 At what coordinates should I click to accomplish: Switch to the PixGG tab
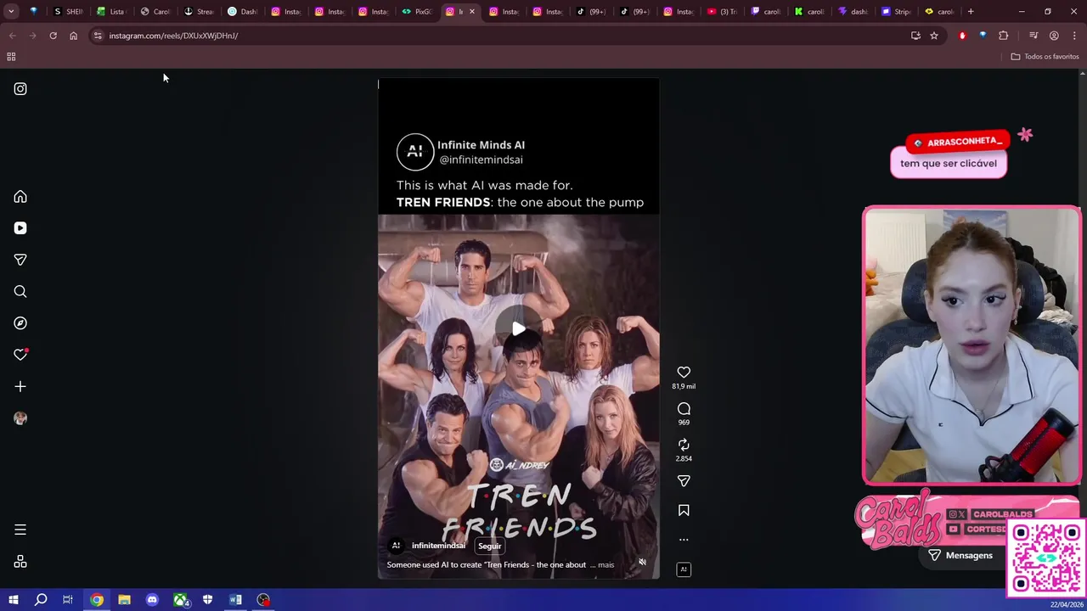[417, 12]
